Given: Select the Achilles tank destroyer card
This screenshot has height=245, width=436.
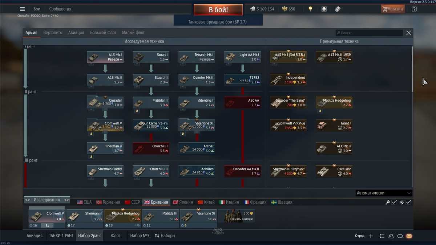Looking at the screenshot, I should [x=197, y=171].
